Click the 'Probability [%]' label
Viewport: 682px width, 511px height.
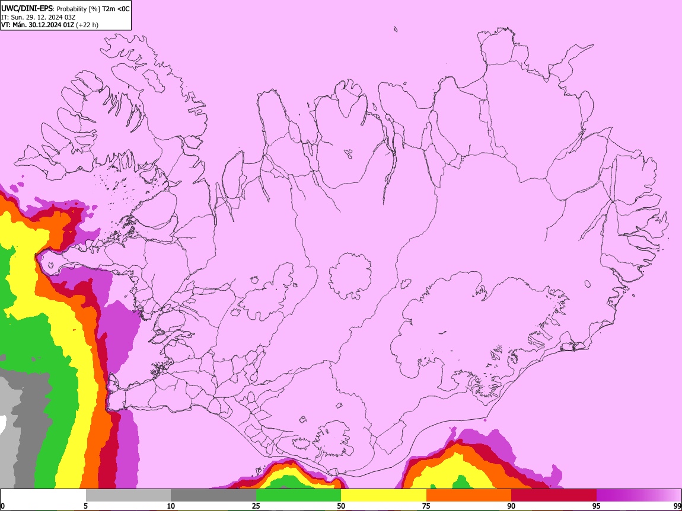pos(78,9)
